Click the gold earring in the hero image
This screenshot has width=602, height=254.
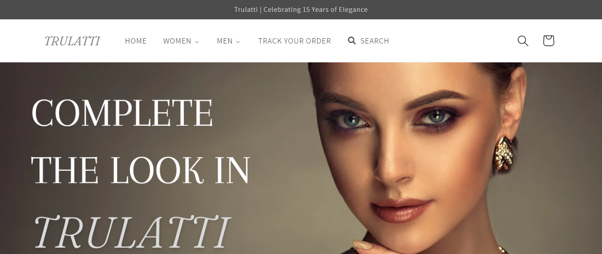tap(504, 153)
